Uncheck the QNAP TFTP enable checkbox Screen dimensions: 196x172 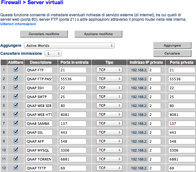click(x=16, y=168)
